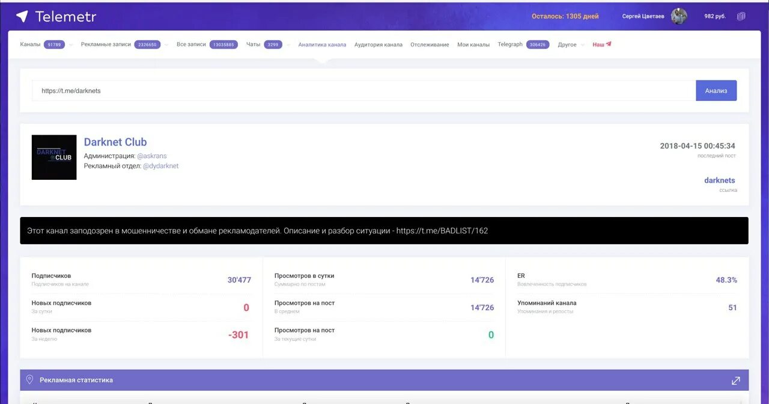769x404 pixels.
Task: Expand Рекламная статистика with the arrows icon
Action: click(736, 381)
